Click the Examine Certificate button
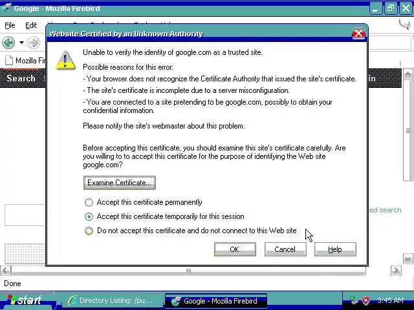The width and height of the screenshot is (414, 310). point(119,183)
